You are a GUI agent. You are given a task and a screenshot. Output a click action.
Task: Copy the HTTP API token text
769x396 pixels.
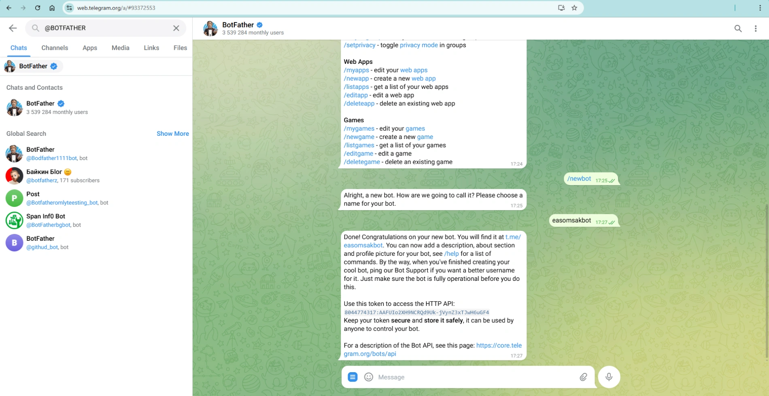click(x=416, y=312)
